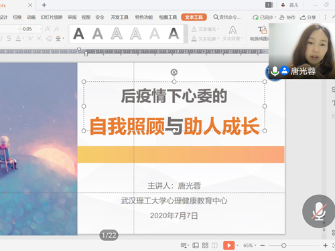This screenshot has height=251, width=335.
Task: Click the 分享 share button
Action: [308, 17]
